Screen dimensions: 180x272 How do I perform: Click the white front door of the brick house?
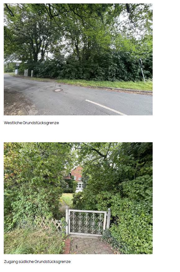coord(80,186)
